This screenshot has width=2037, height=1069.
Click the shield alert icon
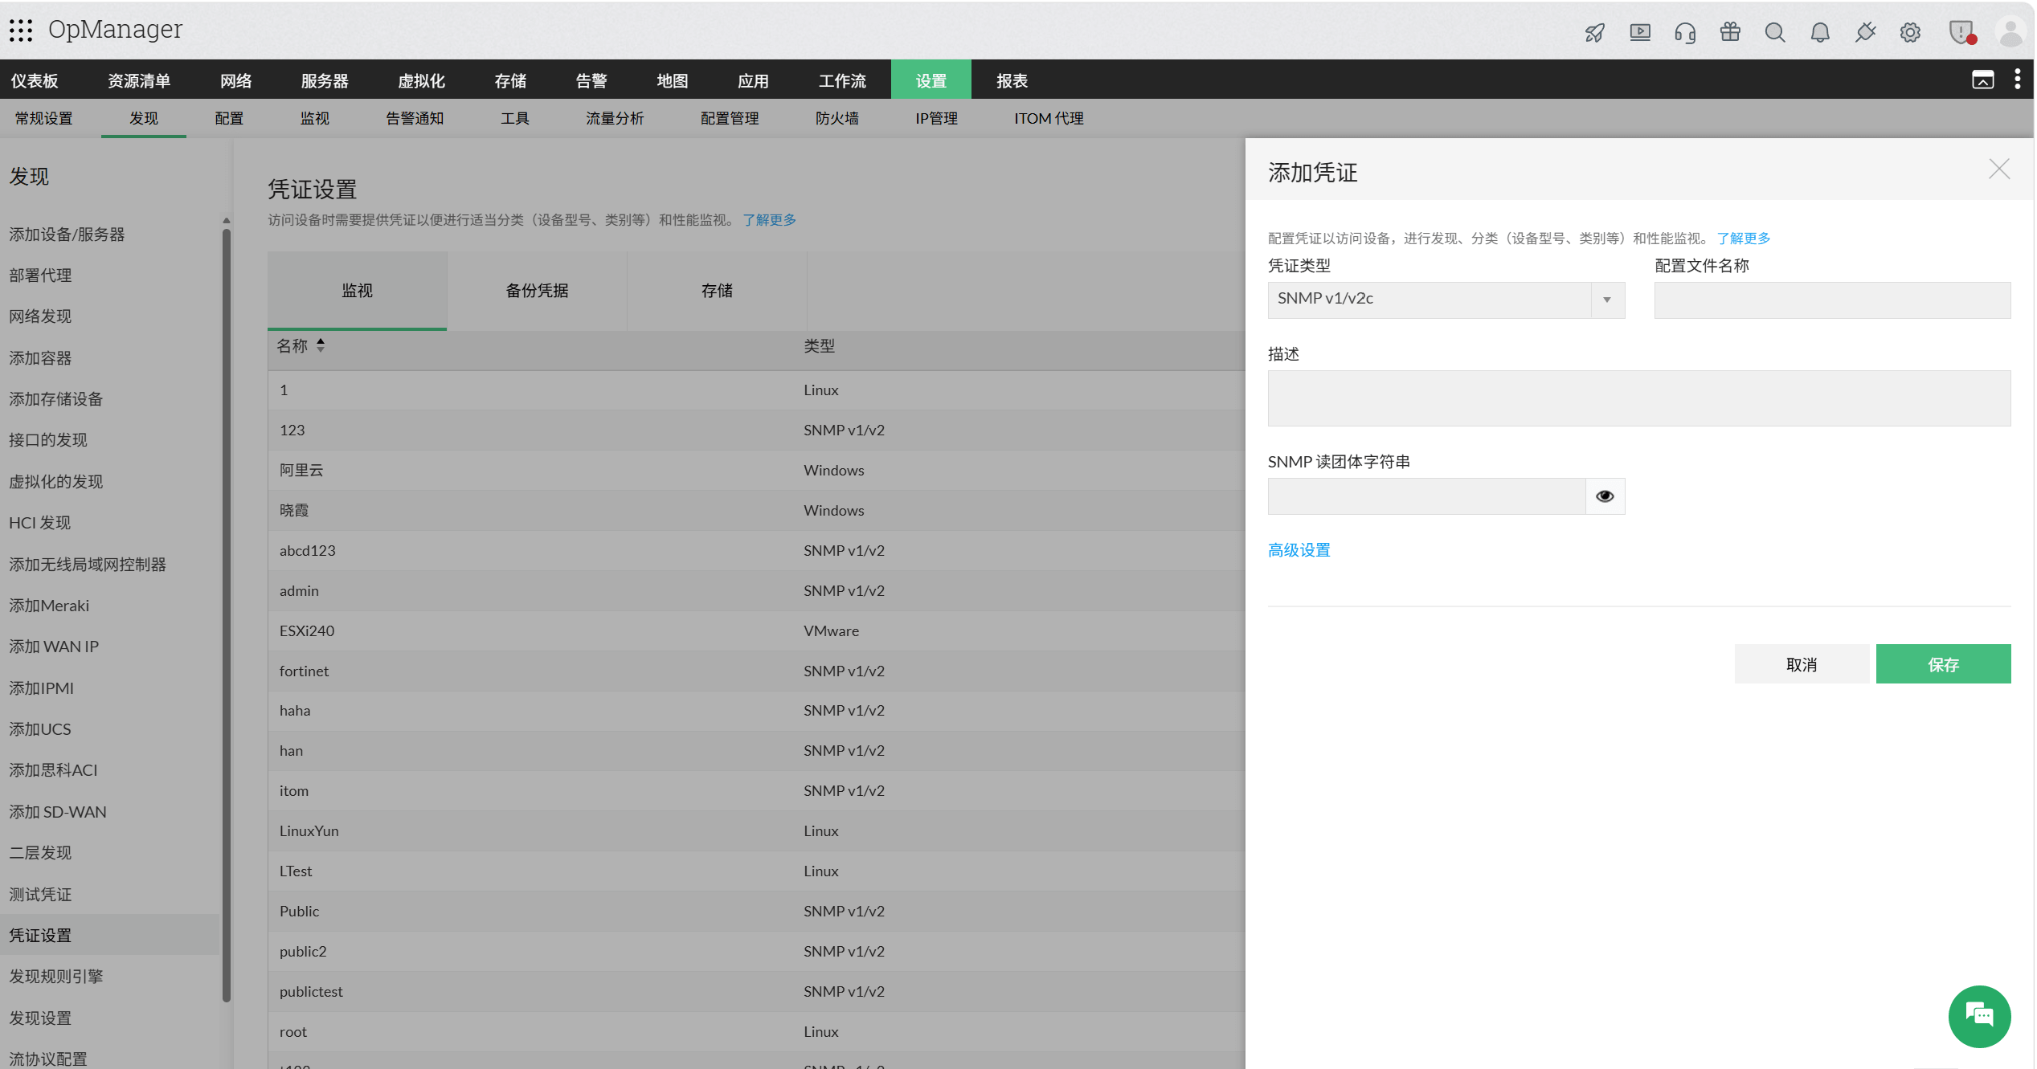(1961, 32)
